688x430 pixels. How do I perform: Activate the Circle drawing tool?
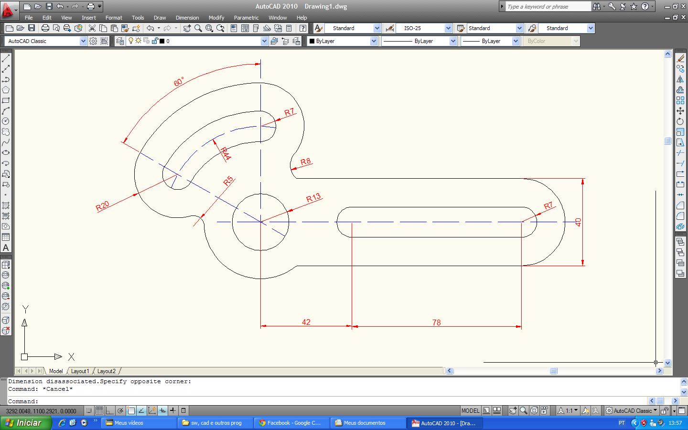pyautogui.click(x=6, y=122)
